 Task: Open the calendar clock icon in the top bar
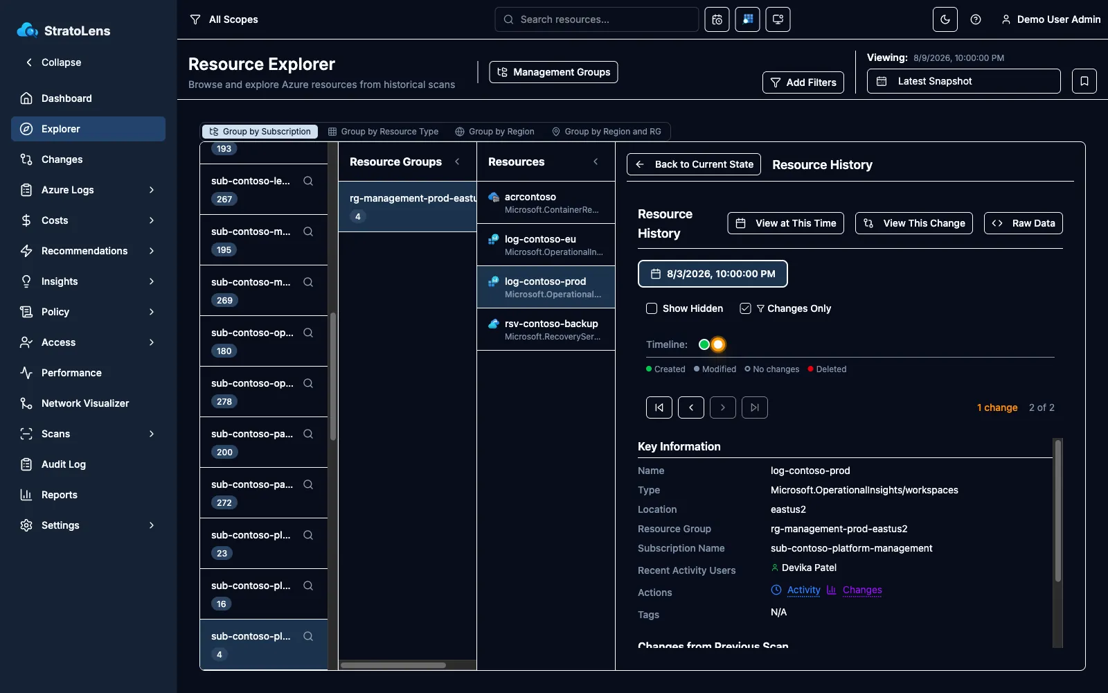(717, 19)
